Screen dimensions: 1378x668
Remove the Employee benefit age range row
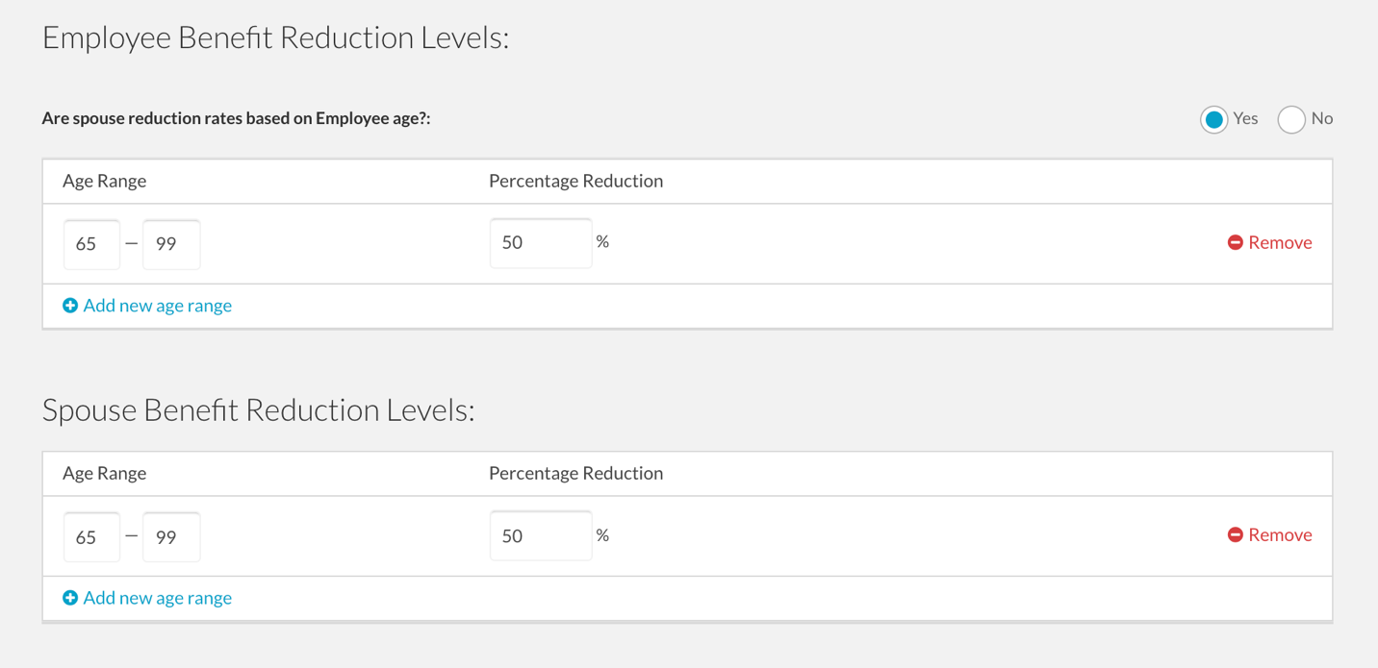tap(1269, 242)
